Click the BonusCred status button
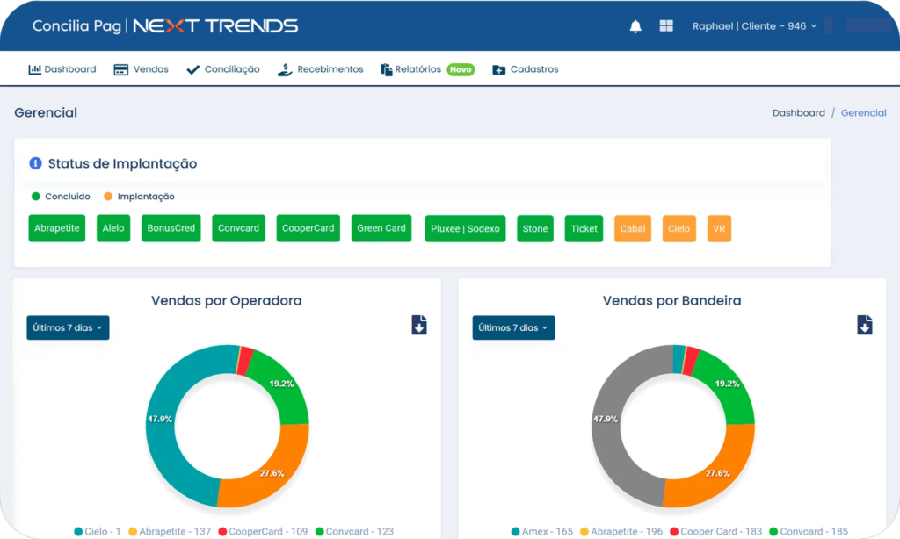Viewport: 900px width, 539px height. coord(171,228)
